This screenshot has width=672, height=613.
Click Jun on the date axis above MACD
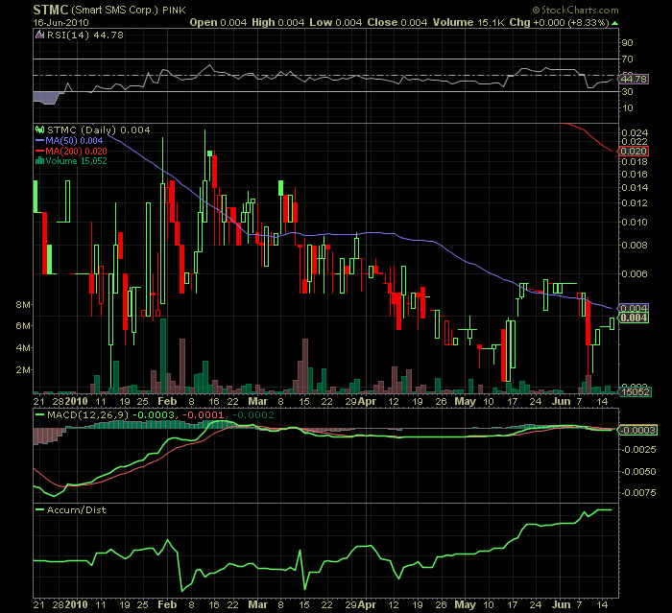tap(561, 401)
